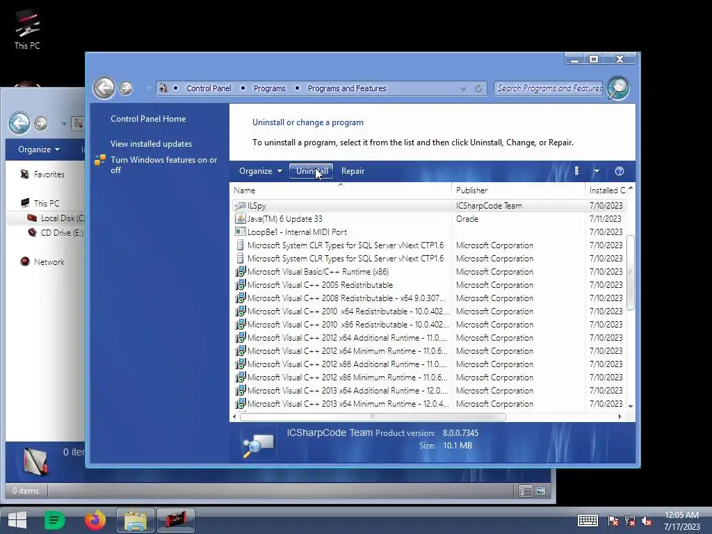Select Microsoft Visual C++ 2005 Redistributable
This screenshot has height=534, width=712.
click(428, 284)
